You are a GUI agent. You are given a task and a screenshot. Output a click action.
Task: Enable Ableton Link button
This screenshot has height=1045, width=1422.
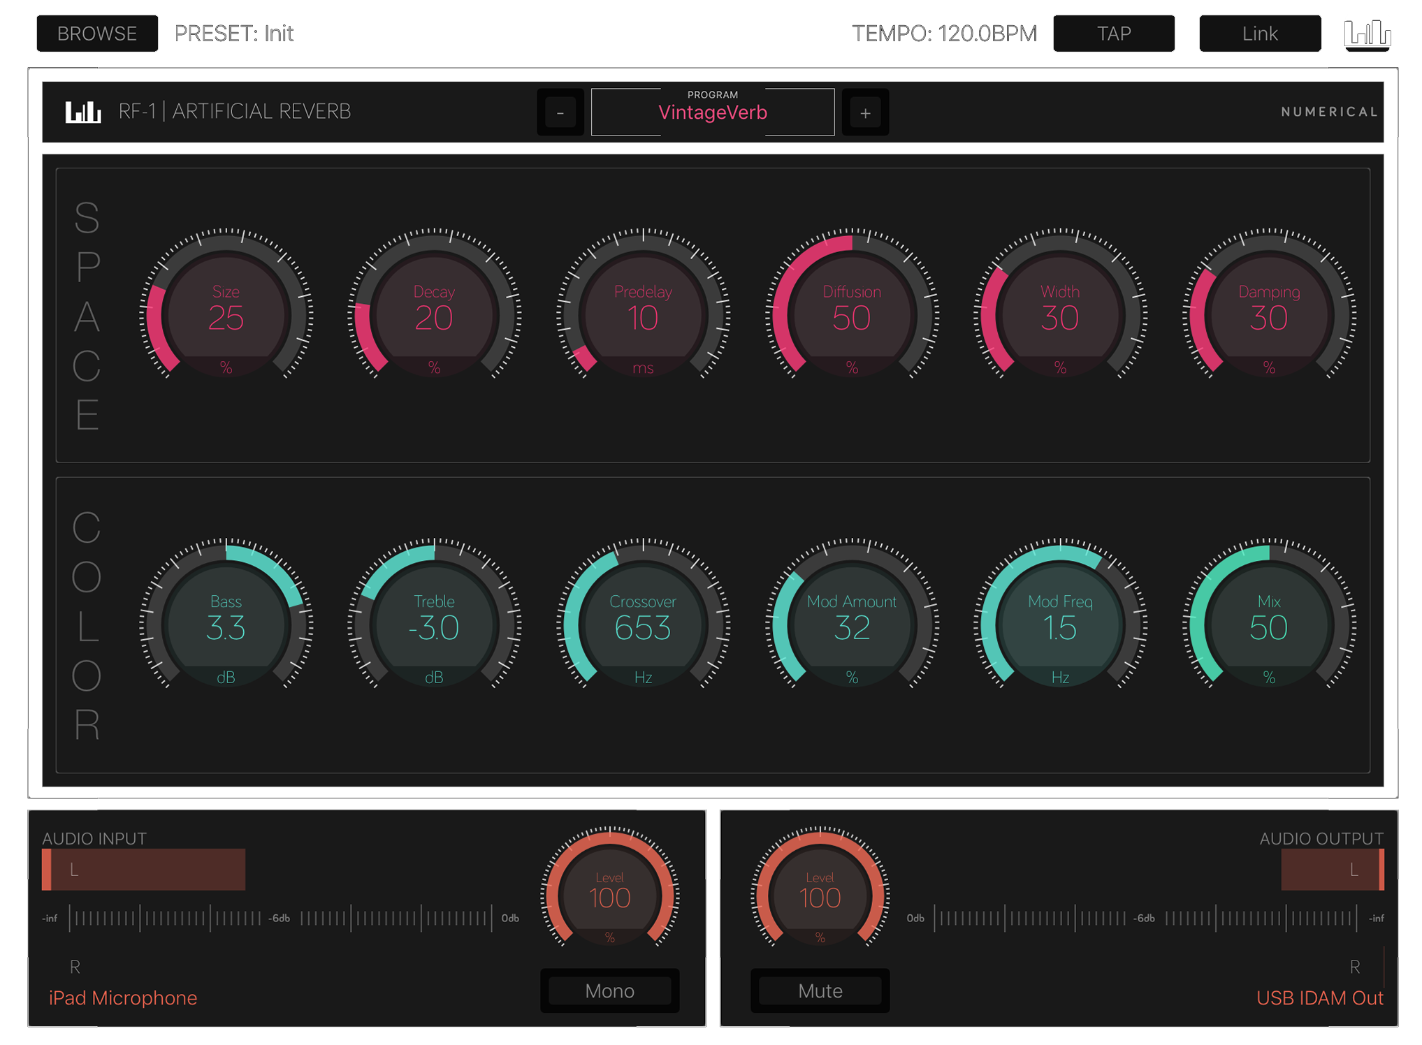click(1260, 34)
